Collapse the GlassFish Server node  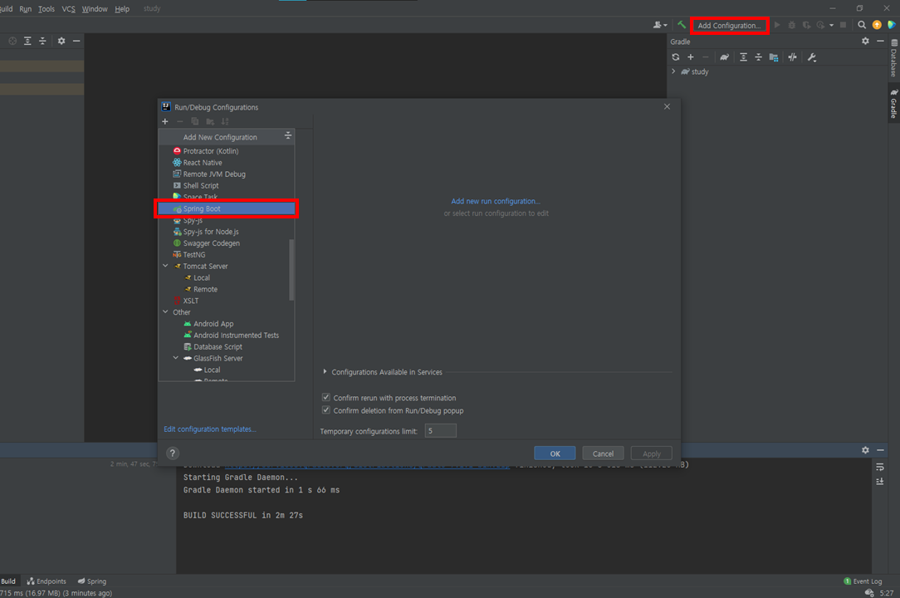click(176, 358)
